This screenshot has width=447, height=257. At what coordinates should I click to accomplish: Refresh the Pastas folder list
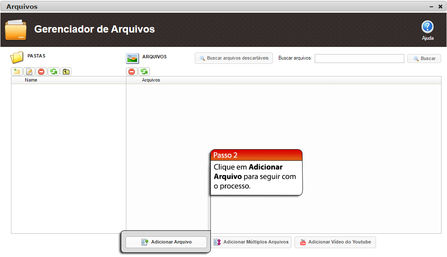tap(54, 71)
